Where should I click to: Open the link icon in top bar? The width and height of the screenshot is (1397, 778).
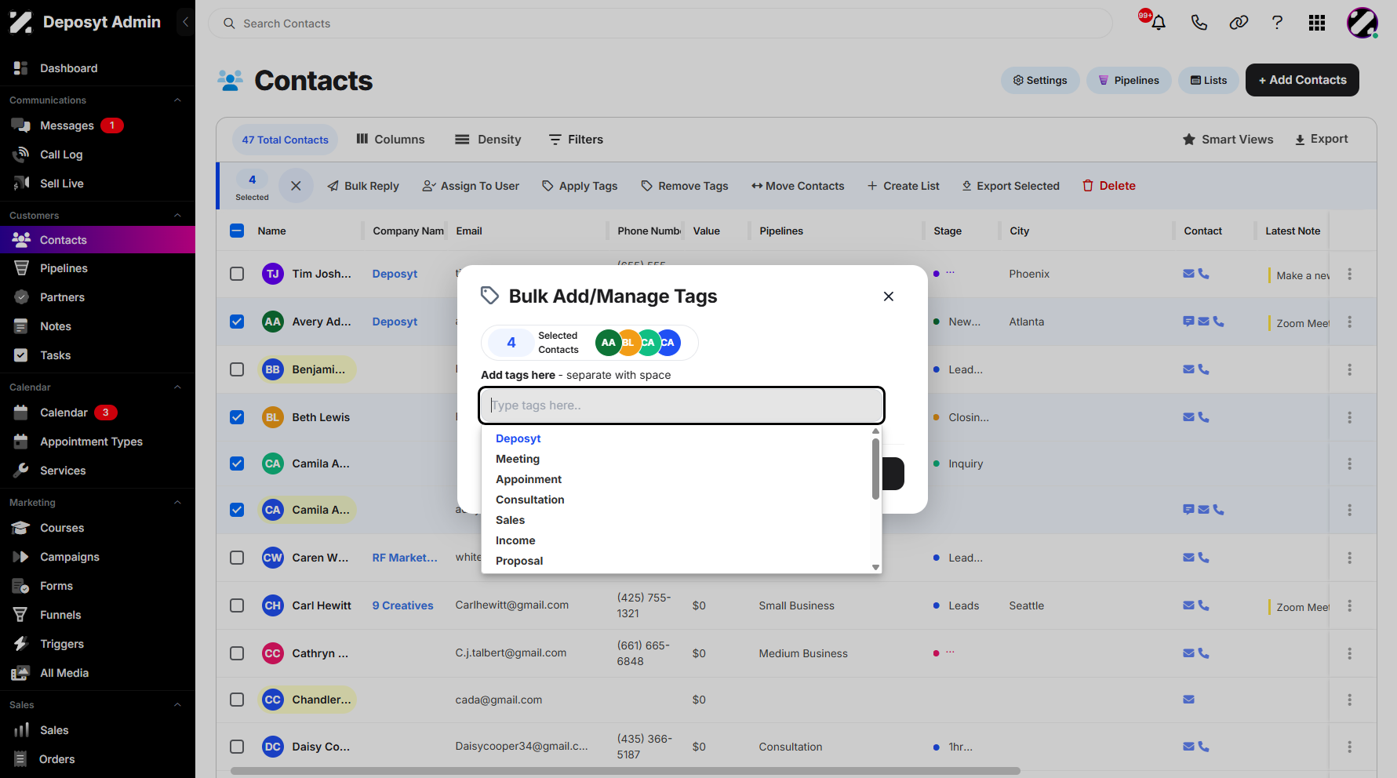pos(1239,23)
